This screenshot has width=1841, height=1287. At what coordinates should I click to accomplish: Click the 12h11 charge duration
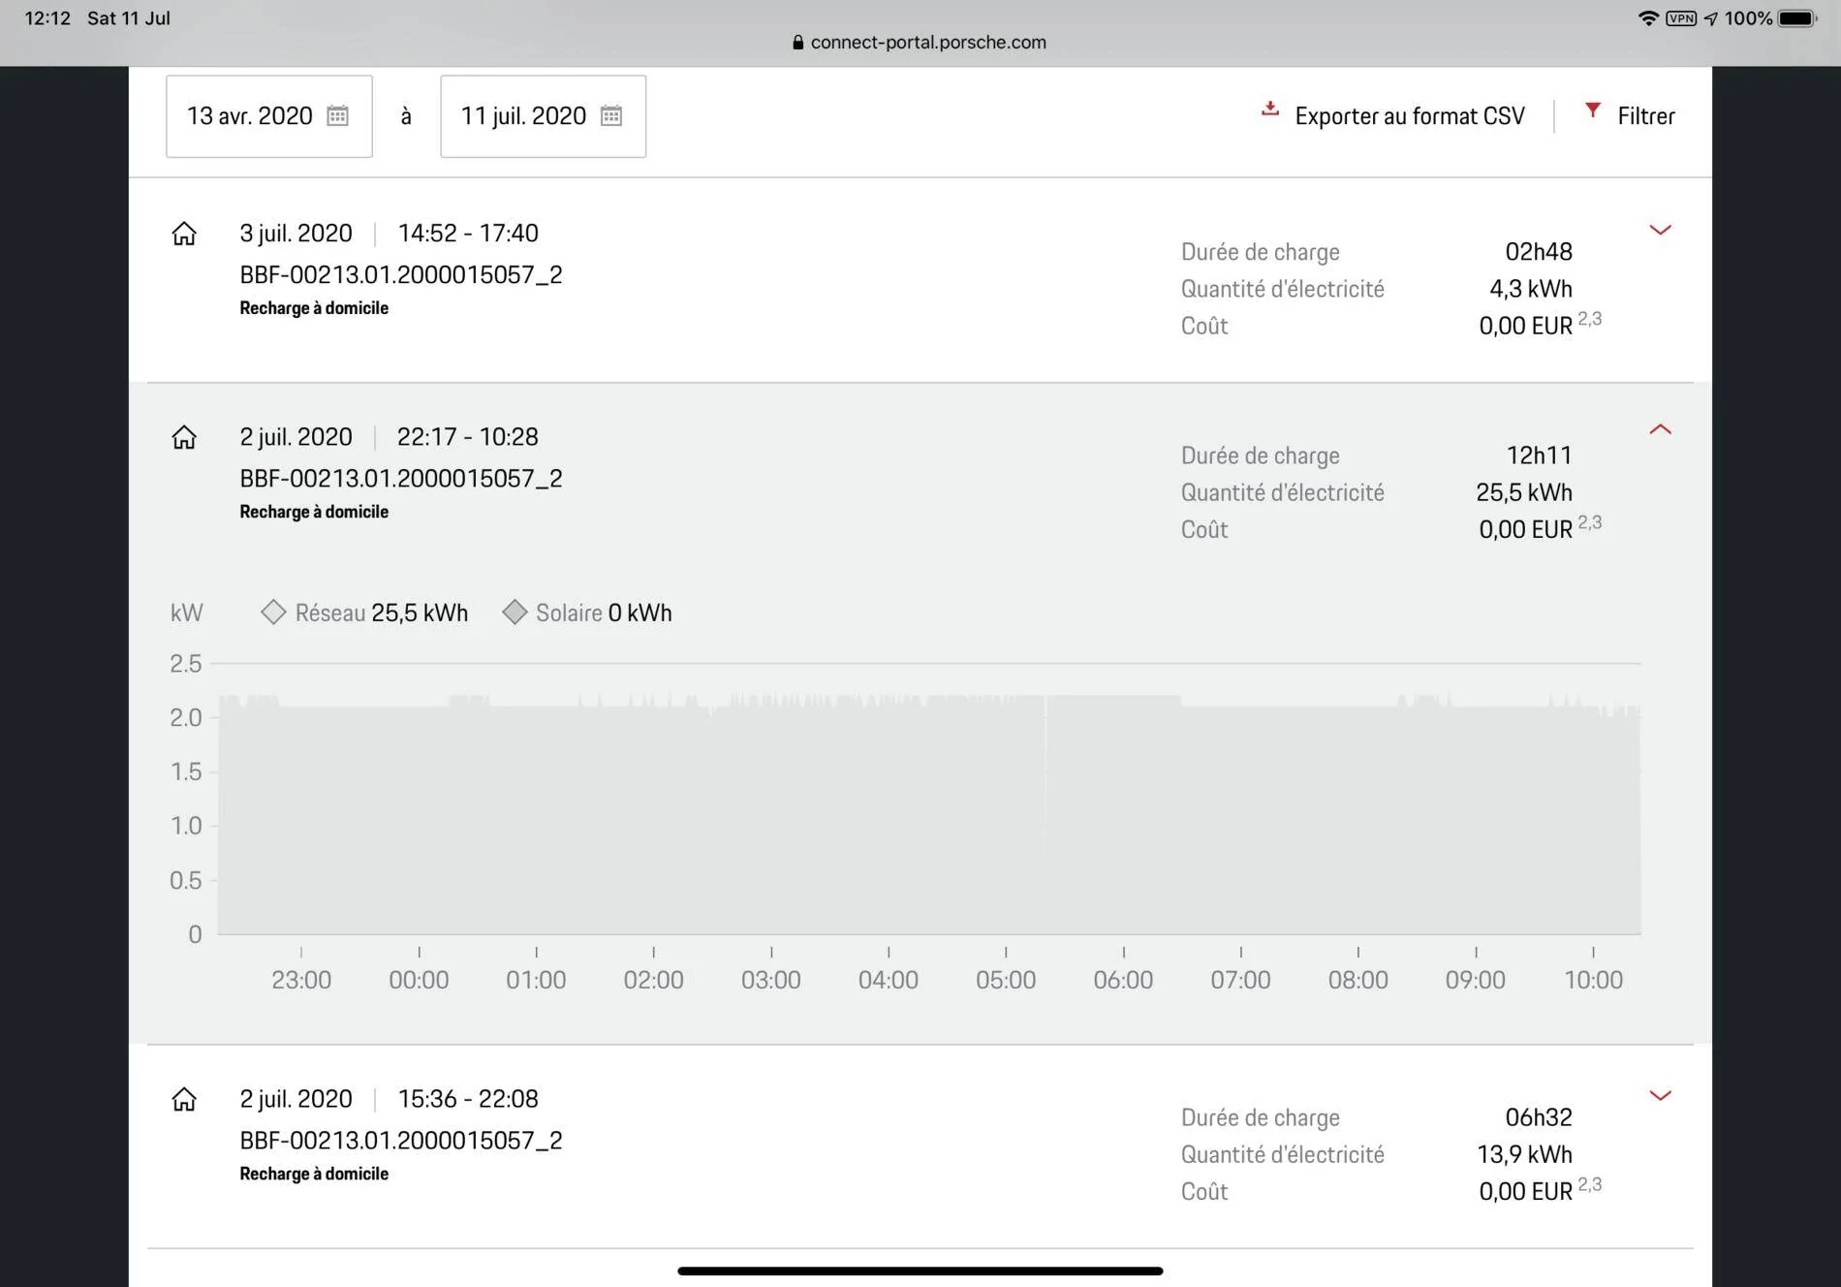click(1539, 455)
